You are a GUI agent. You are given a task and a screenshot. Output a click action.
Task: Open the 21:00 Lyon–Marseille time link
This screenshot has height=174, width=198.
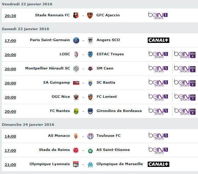coord(10,165)
